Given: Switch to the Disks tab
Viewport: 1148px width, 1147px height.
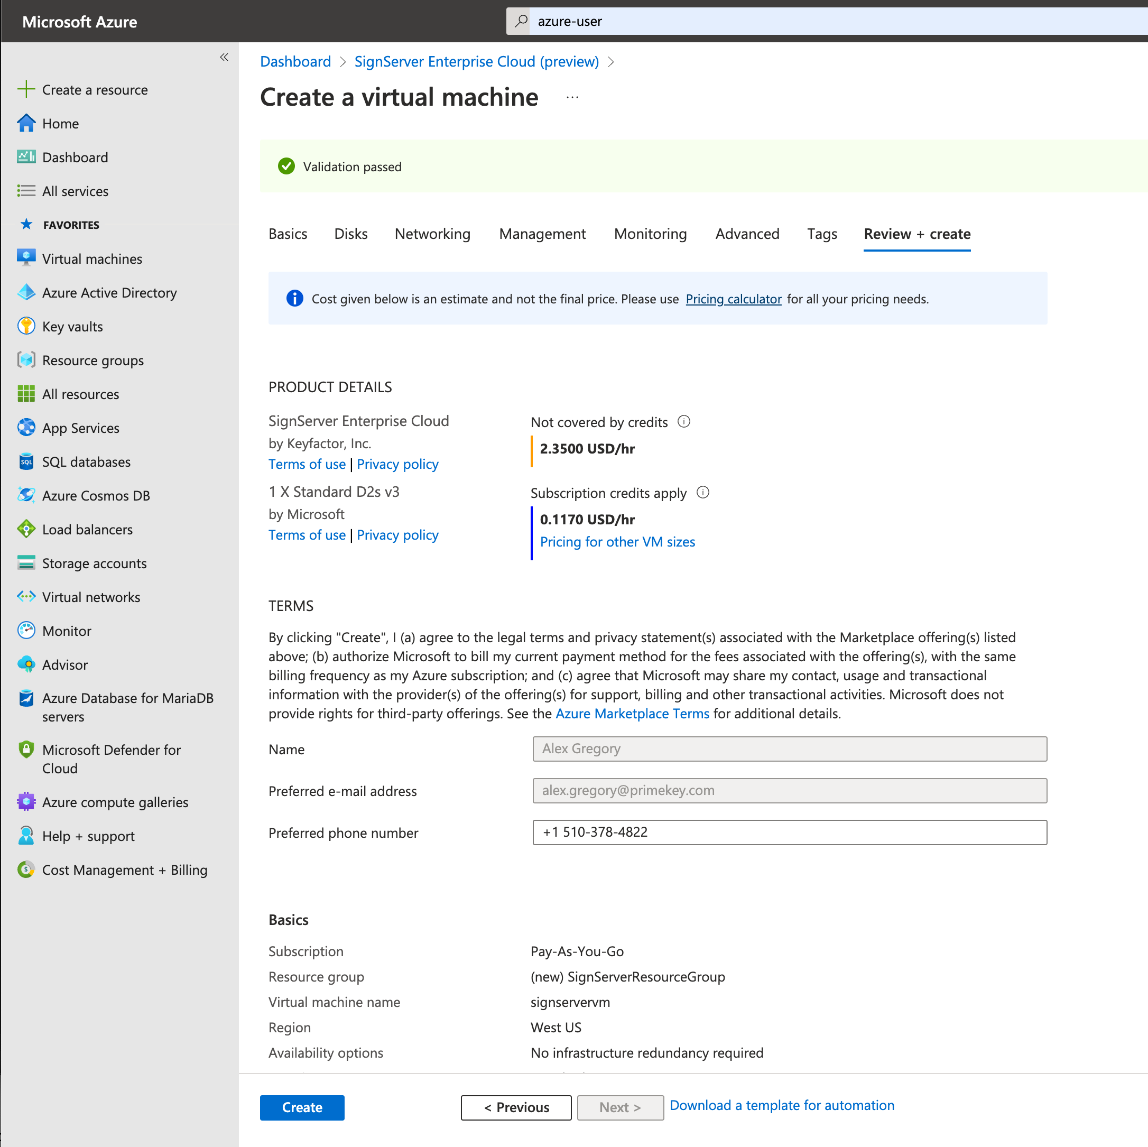Looking at the screenshot, I should click(350, 234).
